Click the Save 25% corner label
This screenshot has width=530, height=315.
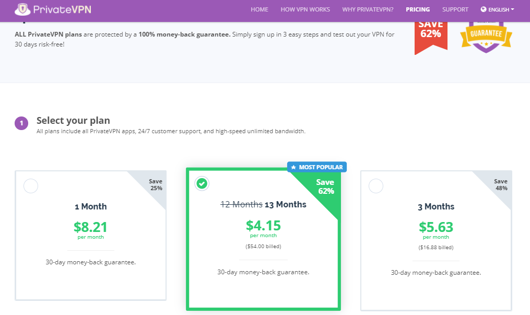click(156, 184)
